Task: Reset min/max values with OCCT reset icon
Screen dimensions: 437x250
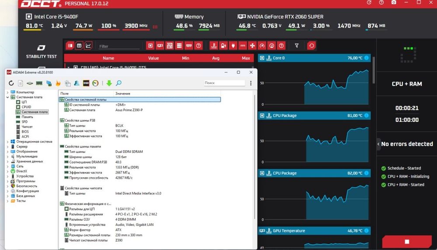Action: [311, 46]
